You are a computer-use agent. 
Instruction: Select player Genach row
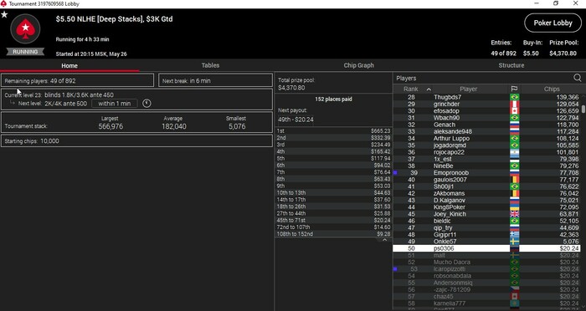click(486, 125)
